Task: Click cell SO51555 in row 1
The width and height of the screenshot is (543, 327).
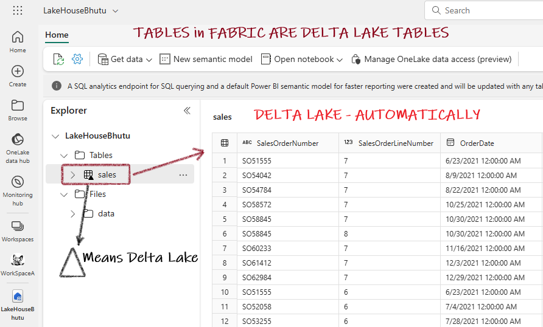Action: 288,160
